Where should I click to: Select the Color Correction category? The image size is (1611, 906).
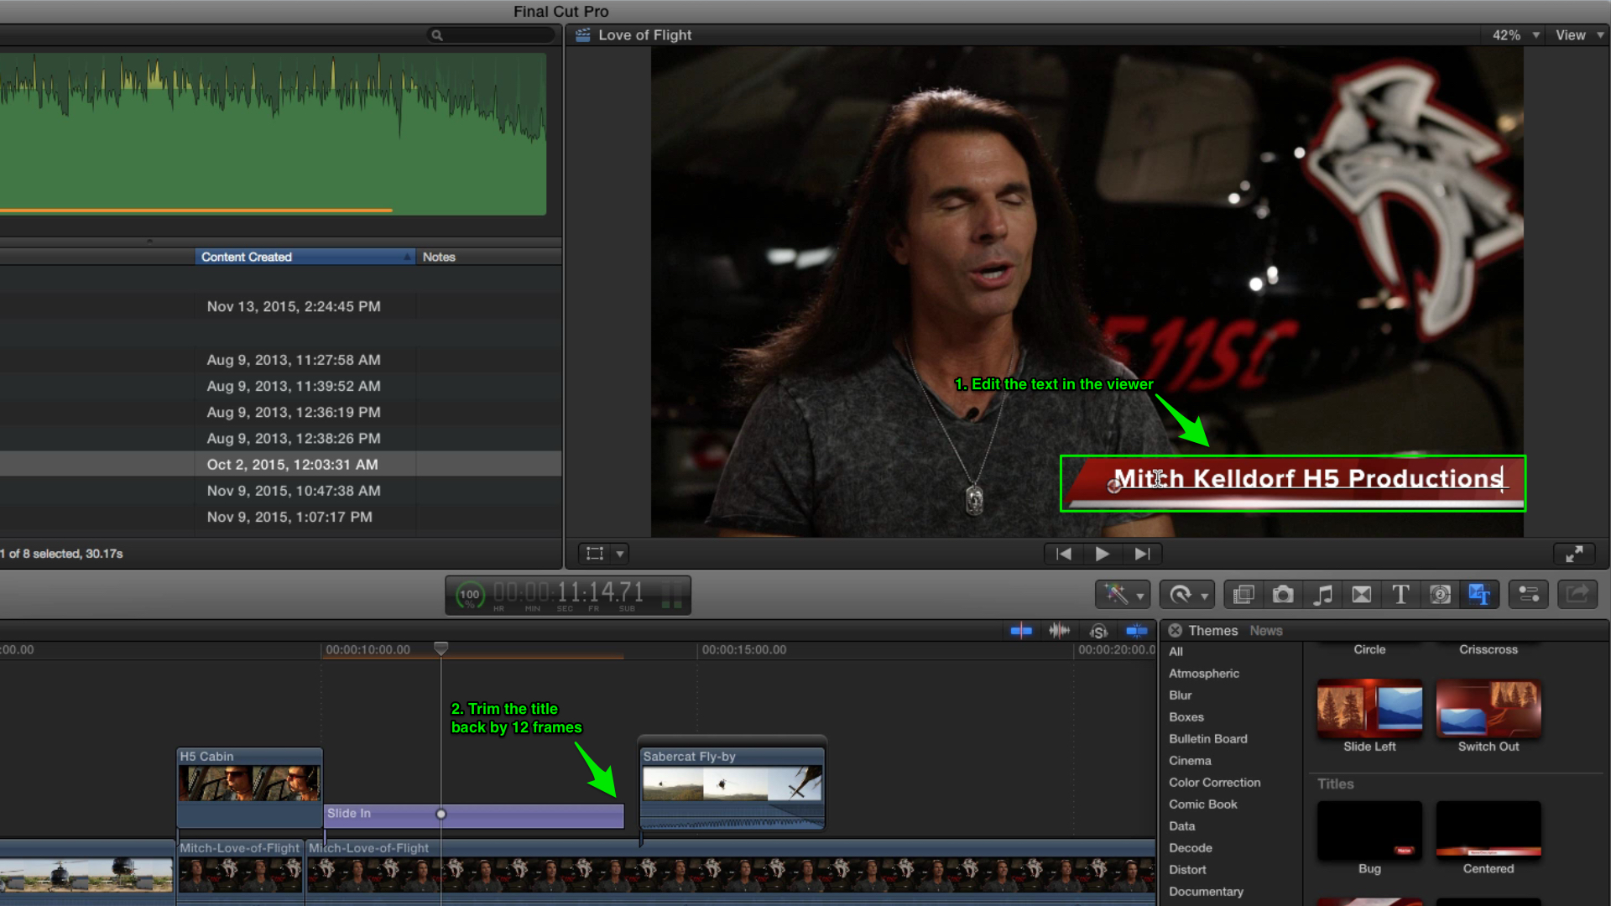[1215, 783]
